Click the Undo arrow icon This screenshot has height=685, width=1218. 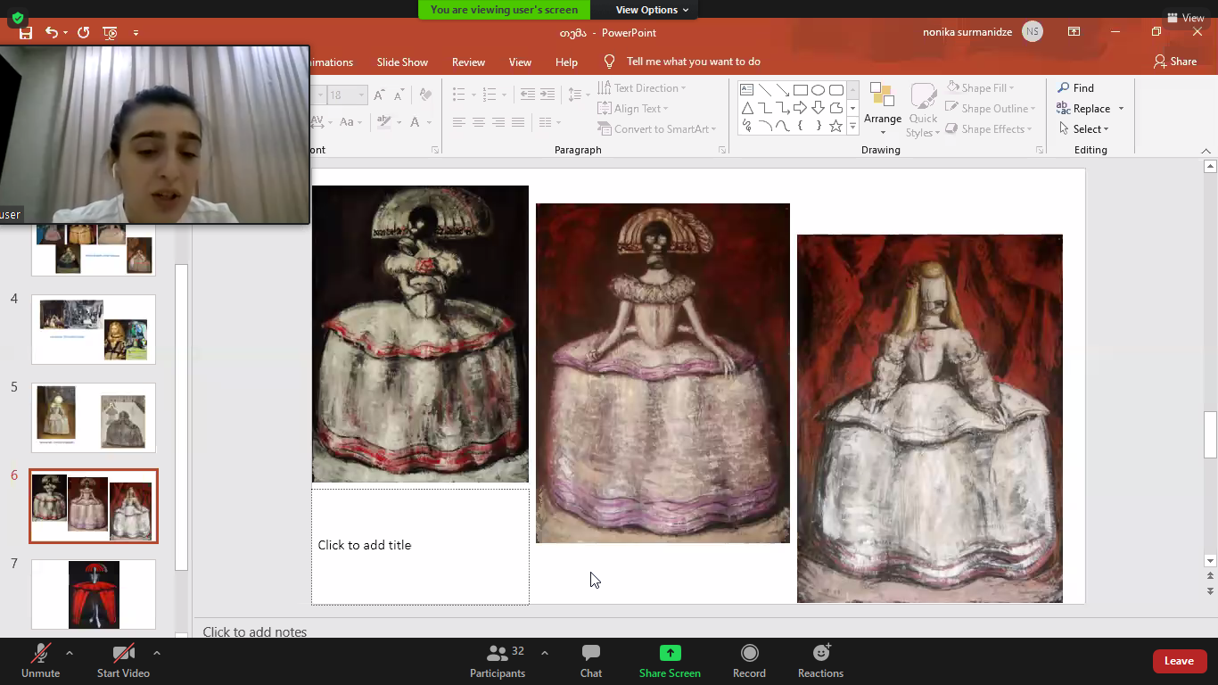pyautogui.click(x=52, y=33)
